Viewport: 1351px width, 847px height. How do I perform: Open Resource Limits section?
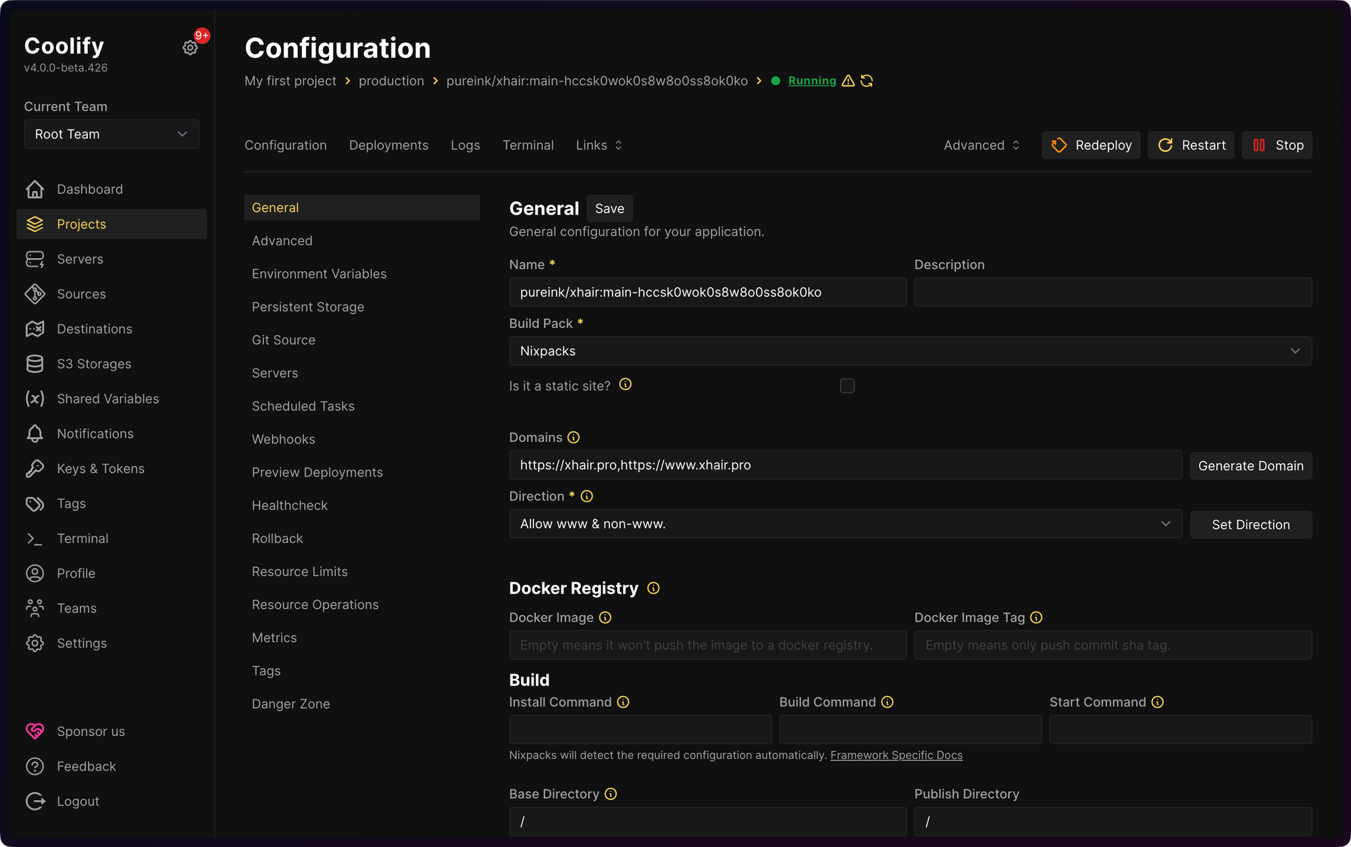point(300,571)
